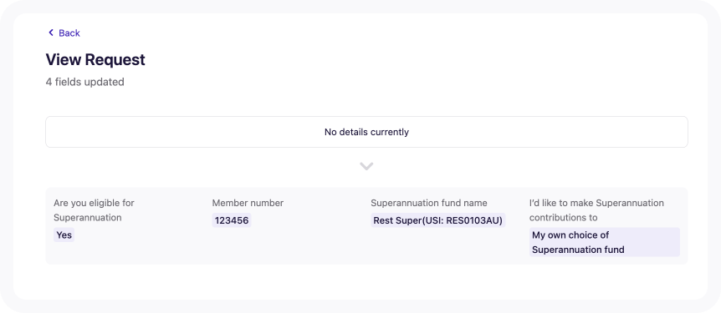The width and height of the screenshot is (721, 313).
Task: Click the "4 fields updated" subtitle
Action: pos(84,82)
